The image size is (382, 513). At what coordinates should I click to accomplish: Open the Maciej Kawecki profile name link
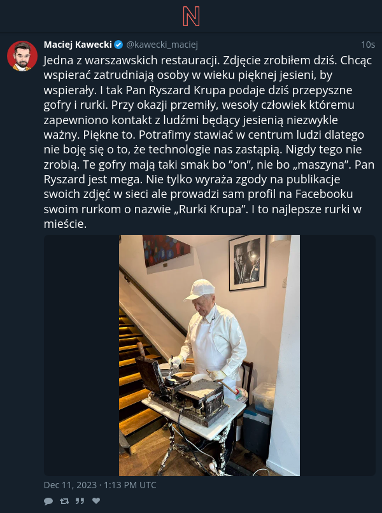(78, 45)
